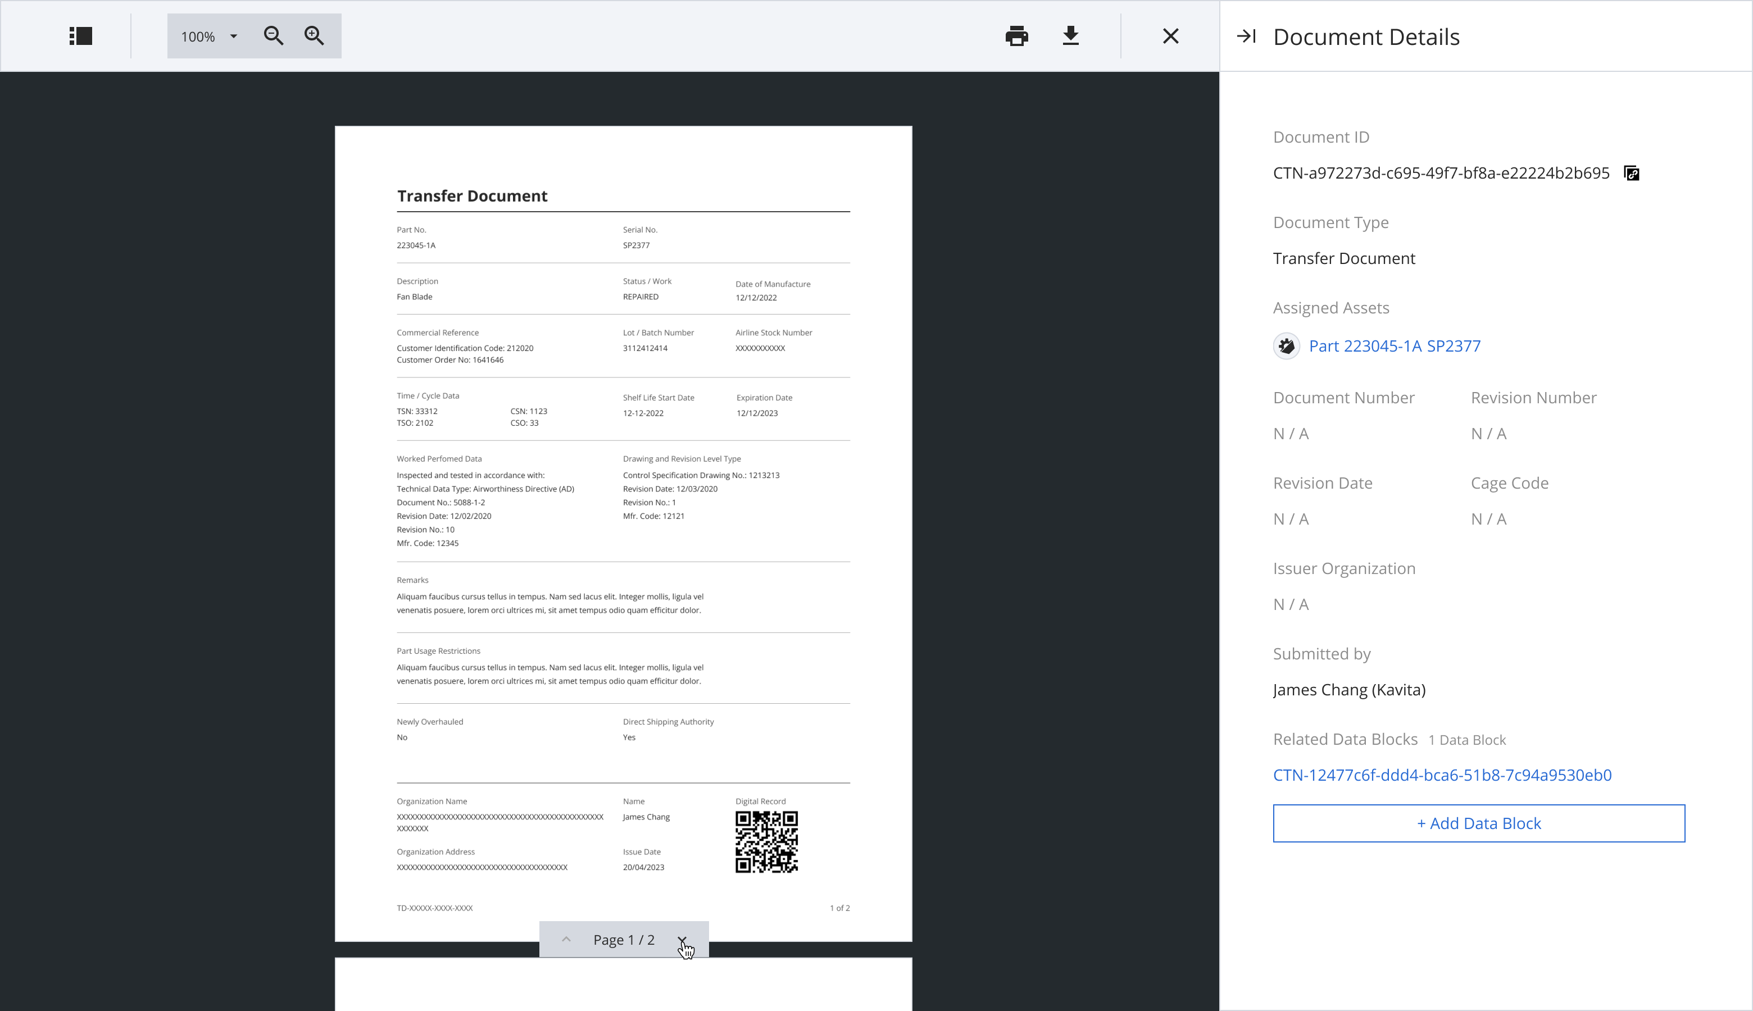Click the TSN: 33312 value
The height and width of the screenshot is (1011, 1753).
click(417, 411)
